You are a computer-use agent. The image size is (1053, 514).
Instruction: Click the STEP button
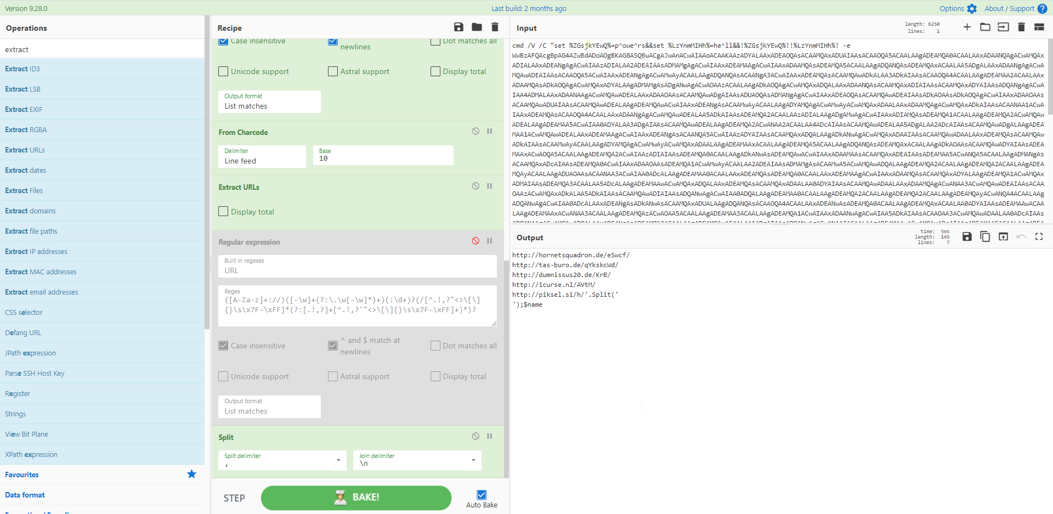234,498
